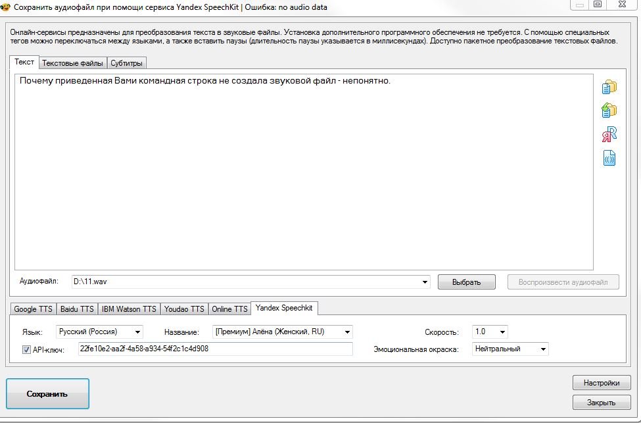
Task: Close the window with the X button
Action: pyautogui.click(x=622, y=4)
